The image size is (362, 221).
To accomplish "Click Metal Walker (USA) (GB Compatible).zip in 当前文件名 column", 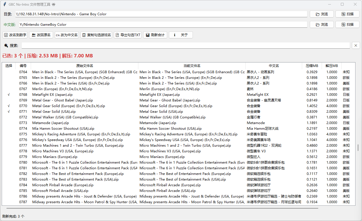I will coord(173,117).
